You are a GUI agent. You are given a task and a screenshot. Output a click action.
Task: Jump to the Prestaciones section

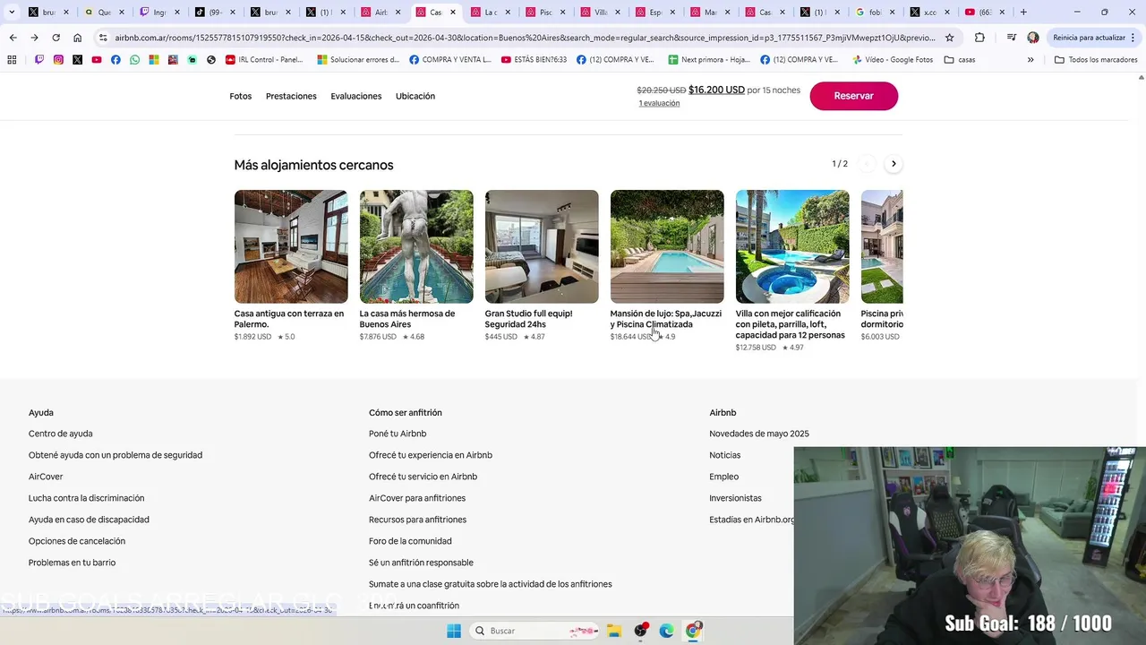coord(291,96)
